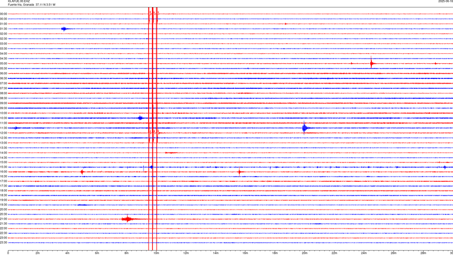
Task: Select the 11:30 time row label
Action: (x=3, y=128)
